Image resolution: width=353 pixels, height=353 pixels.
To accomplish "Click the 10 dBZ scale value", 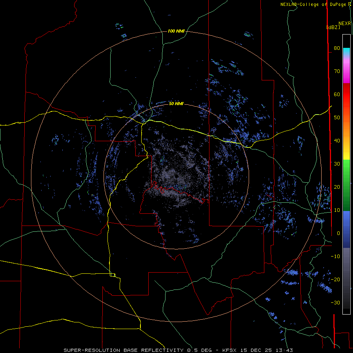I will coord(337,210).
